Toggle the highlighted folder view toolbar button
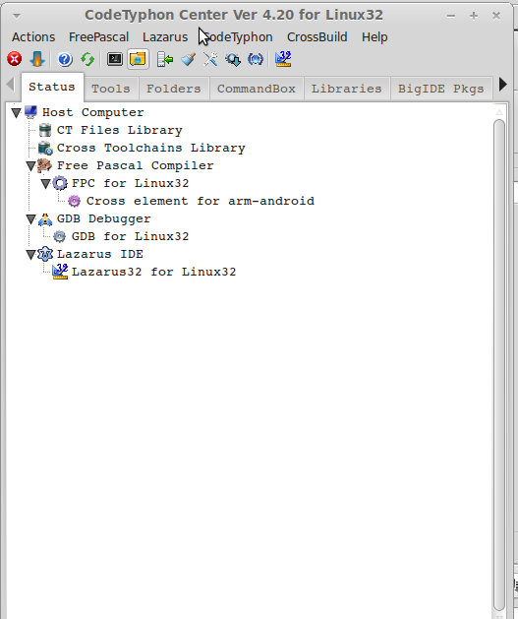The image size is (518, 619). [138, 59]
